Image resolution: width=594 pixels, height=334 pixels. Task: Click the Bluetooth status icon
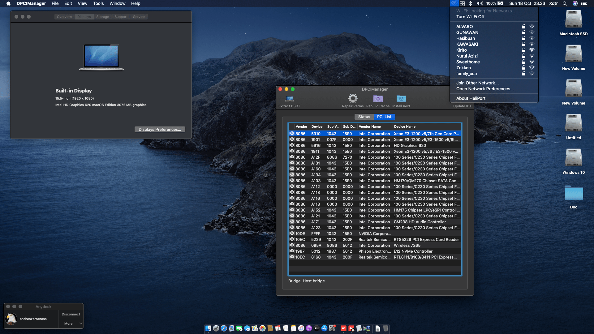click(x=471, y=3)
